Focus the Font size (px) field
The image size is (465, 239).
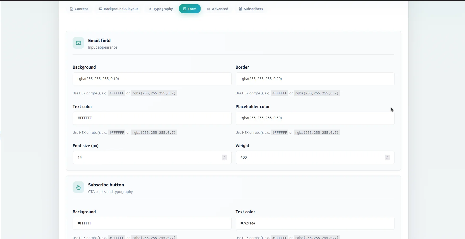coord(152,157)
